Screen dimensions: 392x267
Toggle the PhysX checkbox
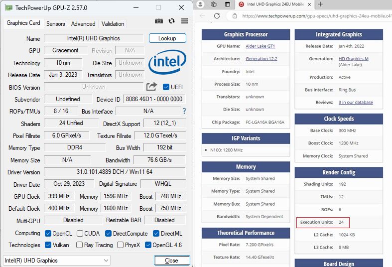(x=120, y=245)
